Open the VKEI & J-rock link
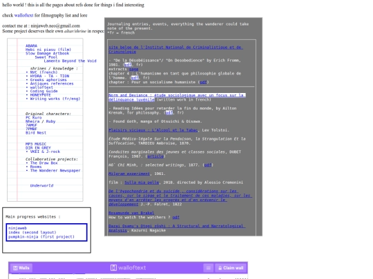This screenshot has height=279, width=373. click(x=45, y=152)
